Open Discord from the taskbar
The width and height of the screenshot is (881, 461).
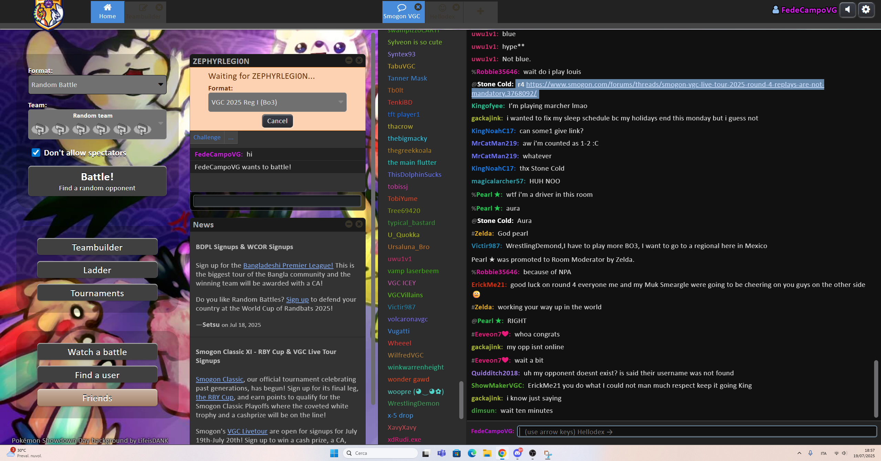pos(517,453)
